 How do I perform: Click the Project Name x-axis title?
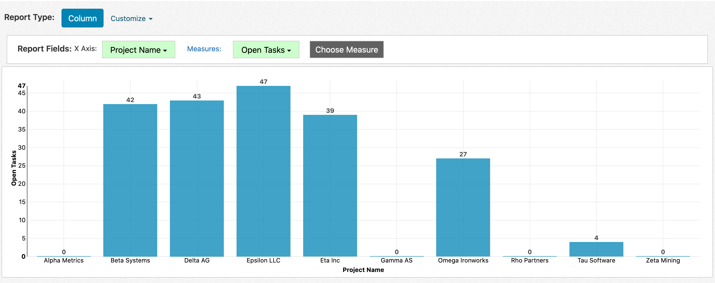tap(363, 270)
